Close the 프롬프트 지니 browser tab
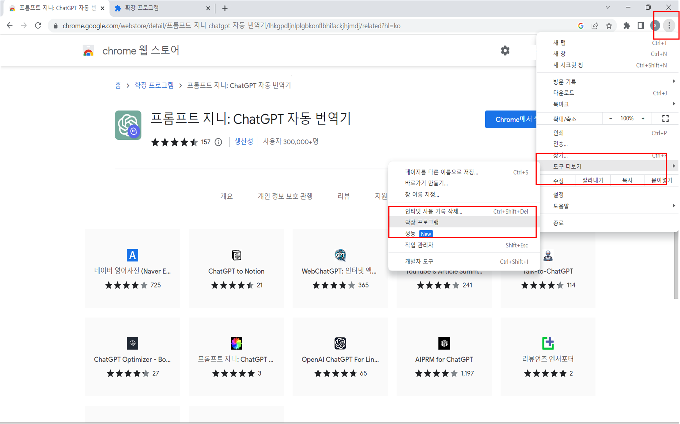Image resolution: width=680 pixels, height=424 pixels. tap(102, 8)
